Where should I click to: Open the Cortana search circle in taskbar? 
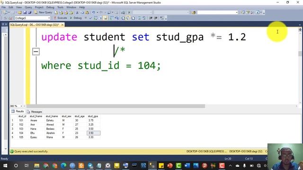click(16, 166)
